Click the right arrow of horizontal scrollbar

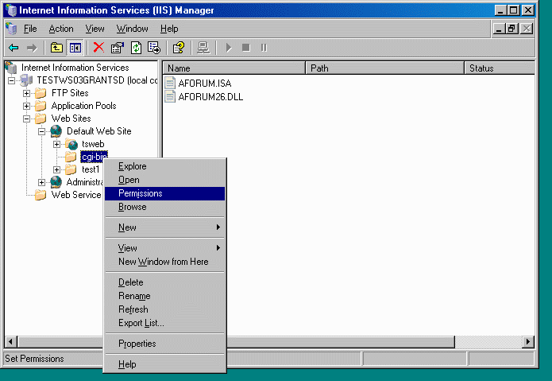click(x=527, y=341)
